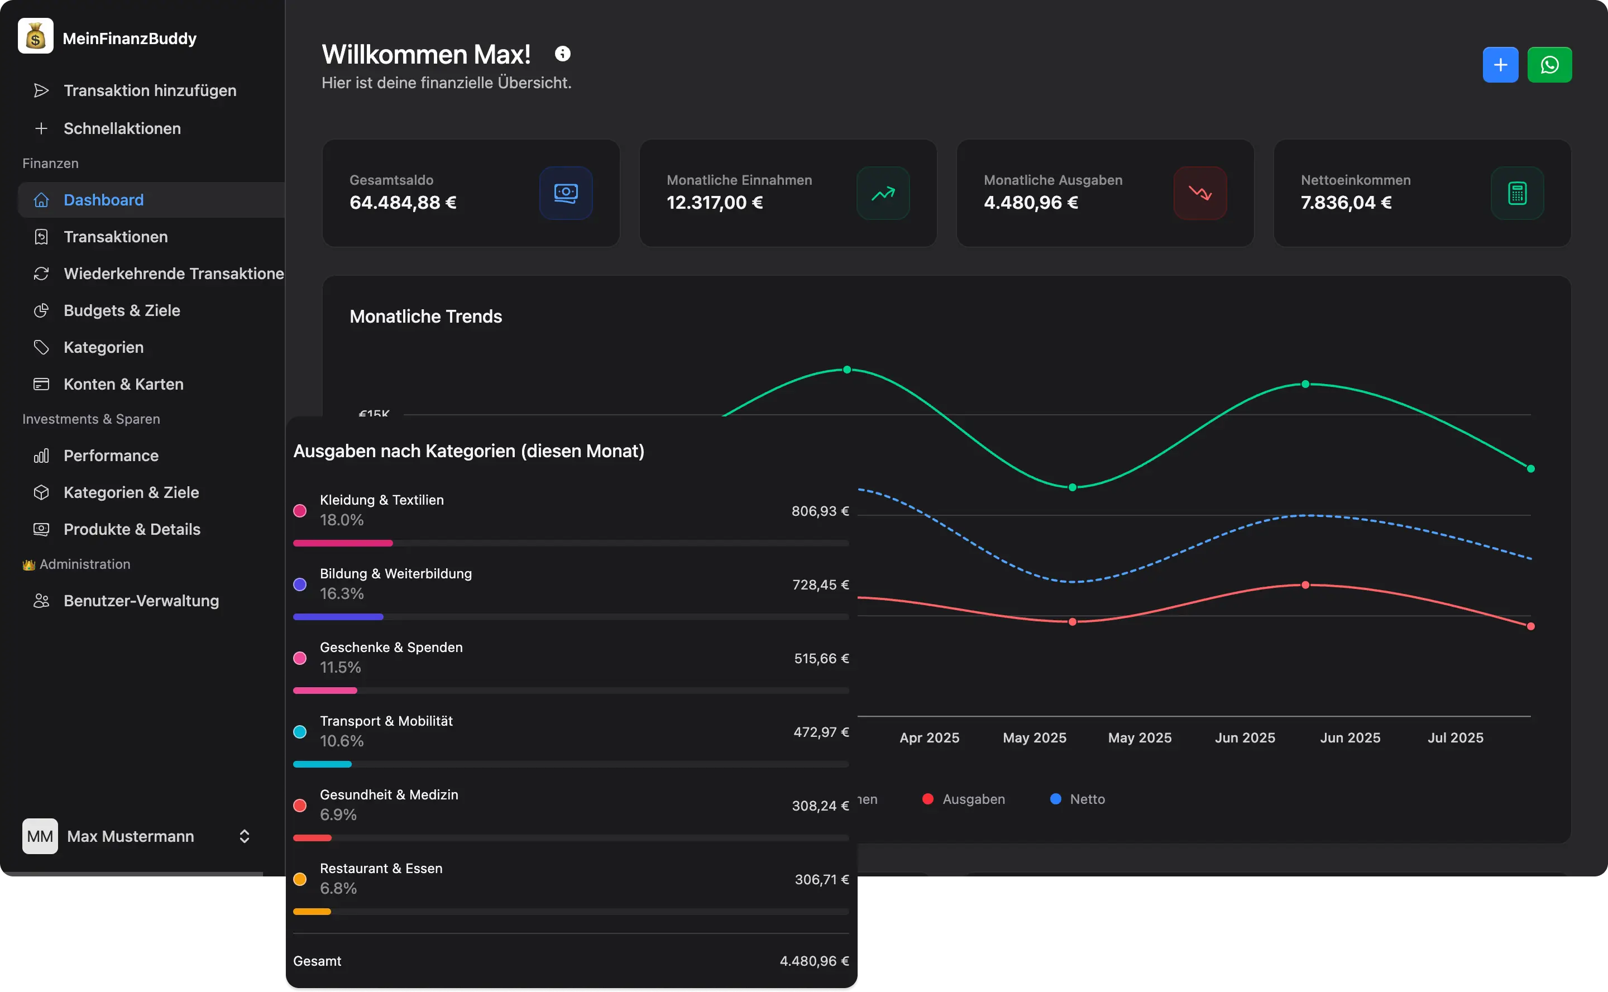Open Performance via bar chart icon
This screenshot has height=992, width=1608.
41,456
